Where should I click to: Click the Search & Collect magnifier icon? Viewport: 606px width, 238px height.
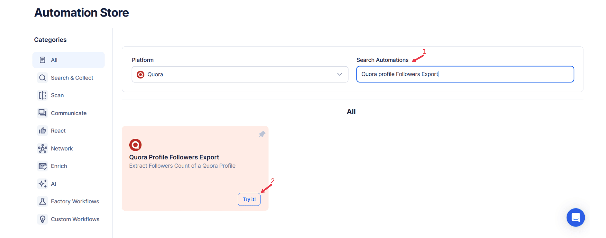(43, 77)
